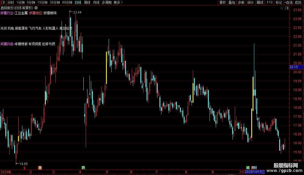Click the diamond icon at chart top right

pos(282,8)
